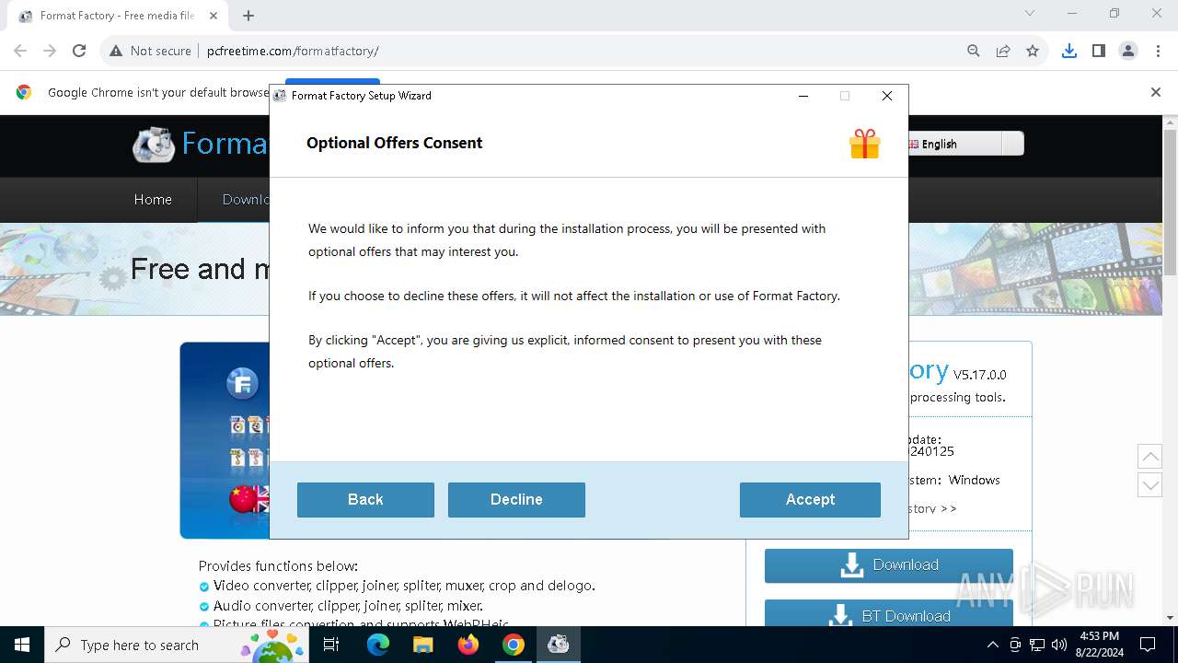Image resolution: width=1178 pixels, height=663 pixels.
Task: Open network icon in system tray
Action: coord(1037,645)
